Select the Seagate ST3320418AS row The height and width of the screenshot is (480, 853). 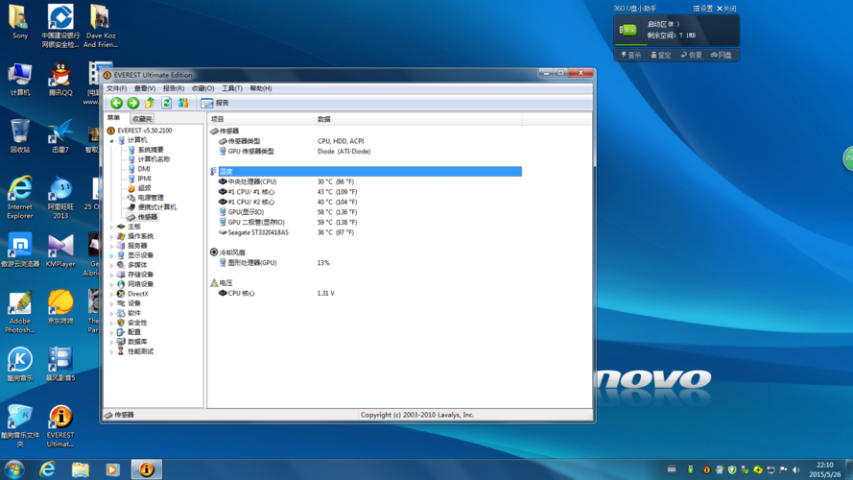[258, 232]
